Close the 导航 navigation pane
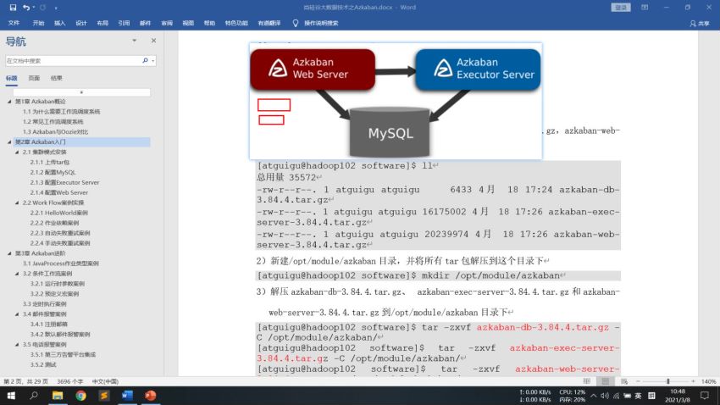Screen dimensions: 720x405 click(153, 41)
